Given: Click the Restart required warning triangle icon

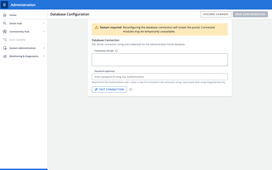Looking at the screenshot, I should click(96, 27).
